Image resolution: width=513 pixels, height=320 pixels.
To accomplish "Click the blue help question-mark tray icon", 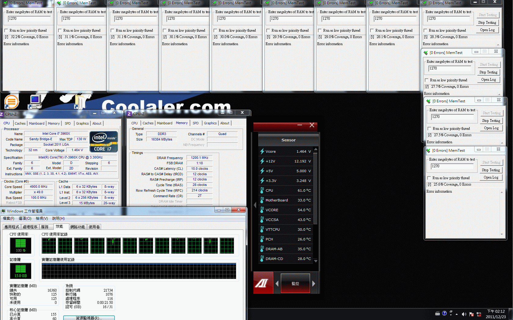I will coord(444,313).
